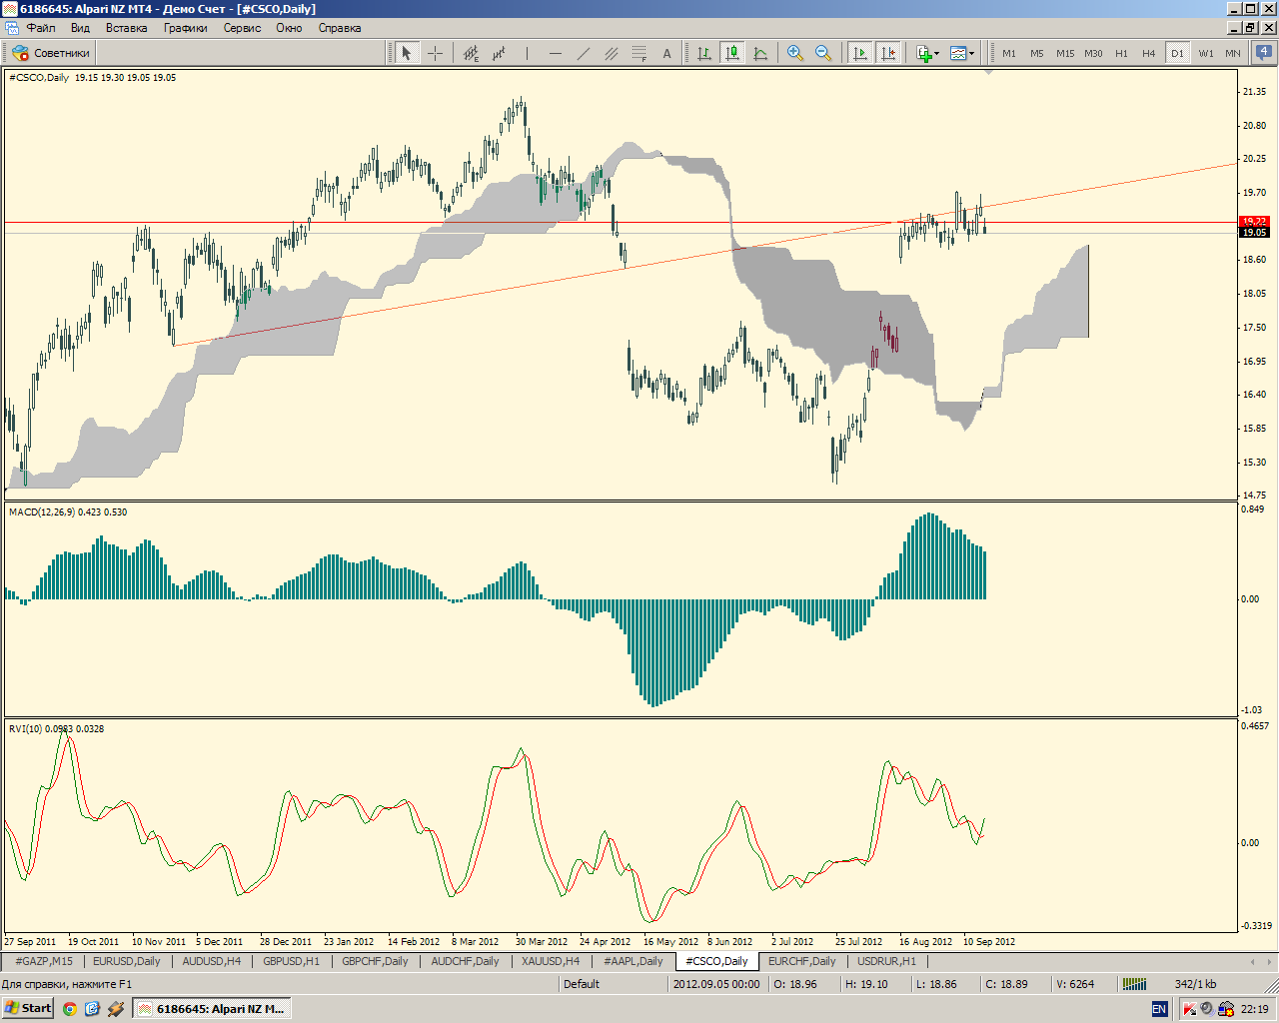Switch to the EURCHF,Daily chart tab
The image size is (1279, 1023).
[x=802, y=961]
